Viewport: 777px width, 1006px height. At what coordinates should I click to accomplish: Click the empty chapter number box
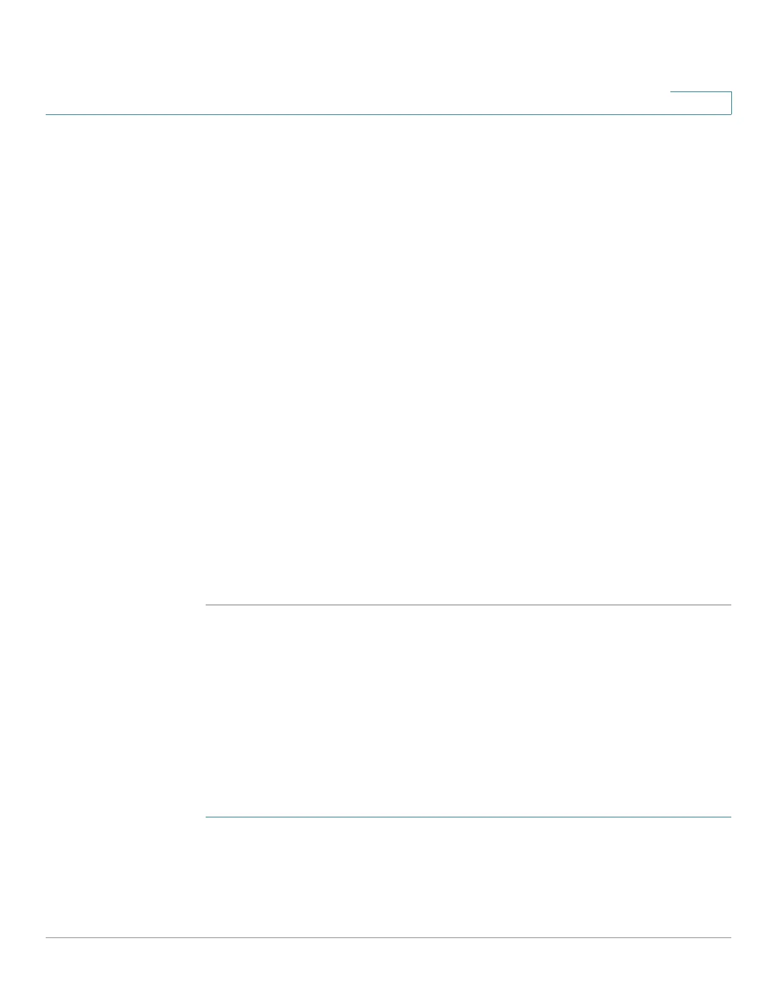tap(701, 103)
